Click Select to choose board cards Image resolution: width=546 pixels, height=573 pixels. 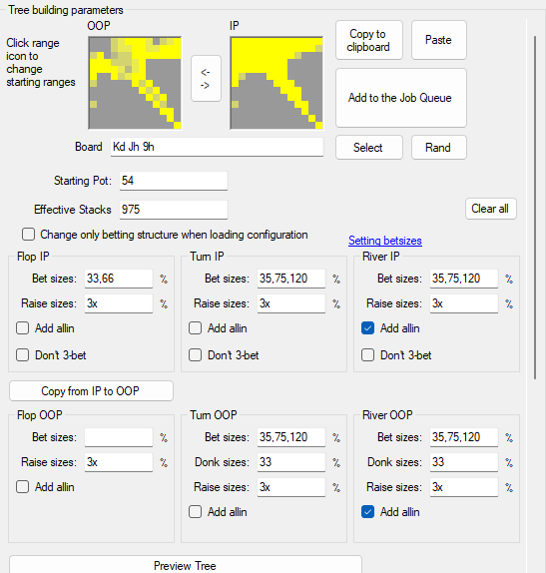[x=369, y=148]
